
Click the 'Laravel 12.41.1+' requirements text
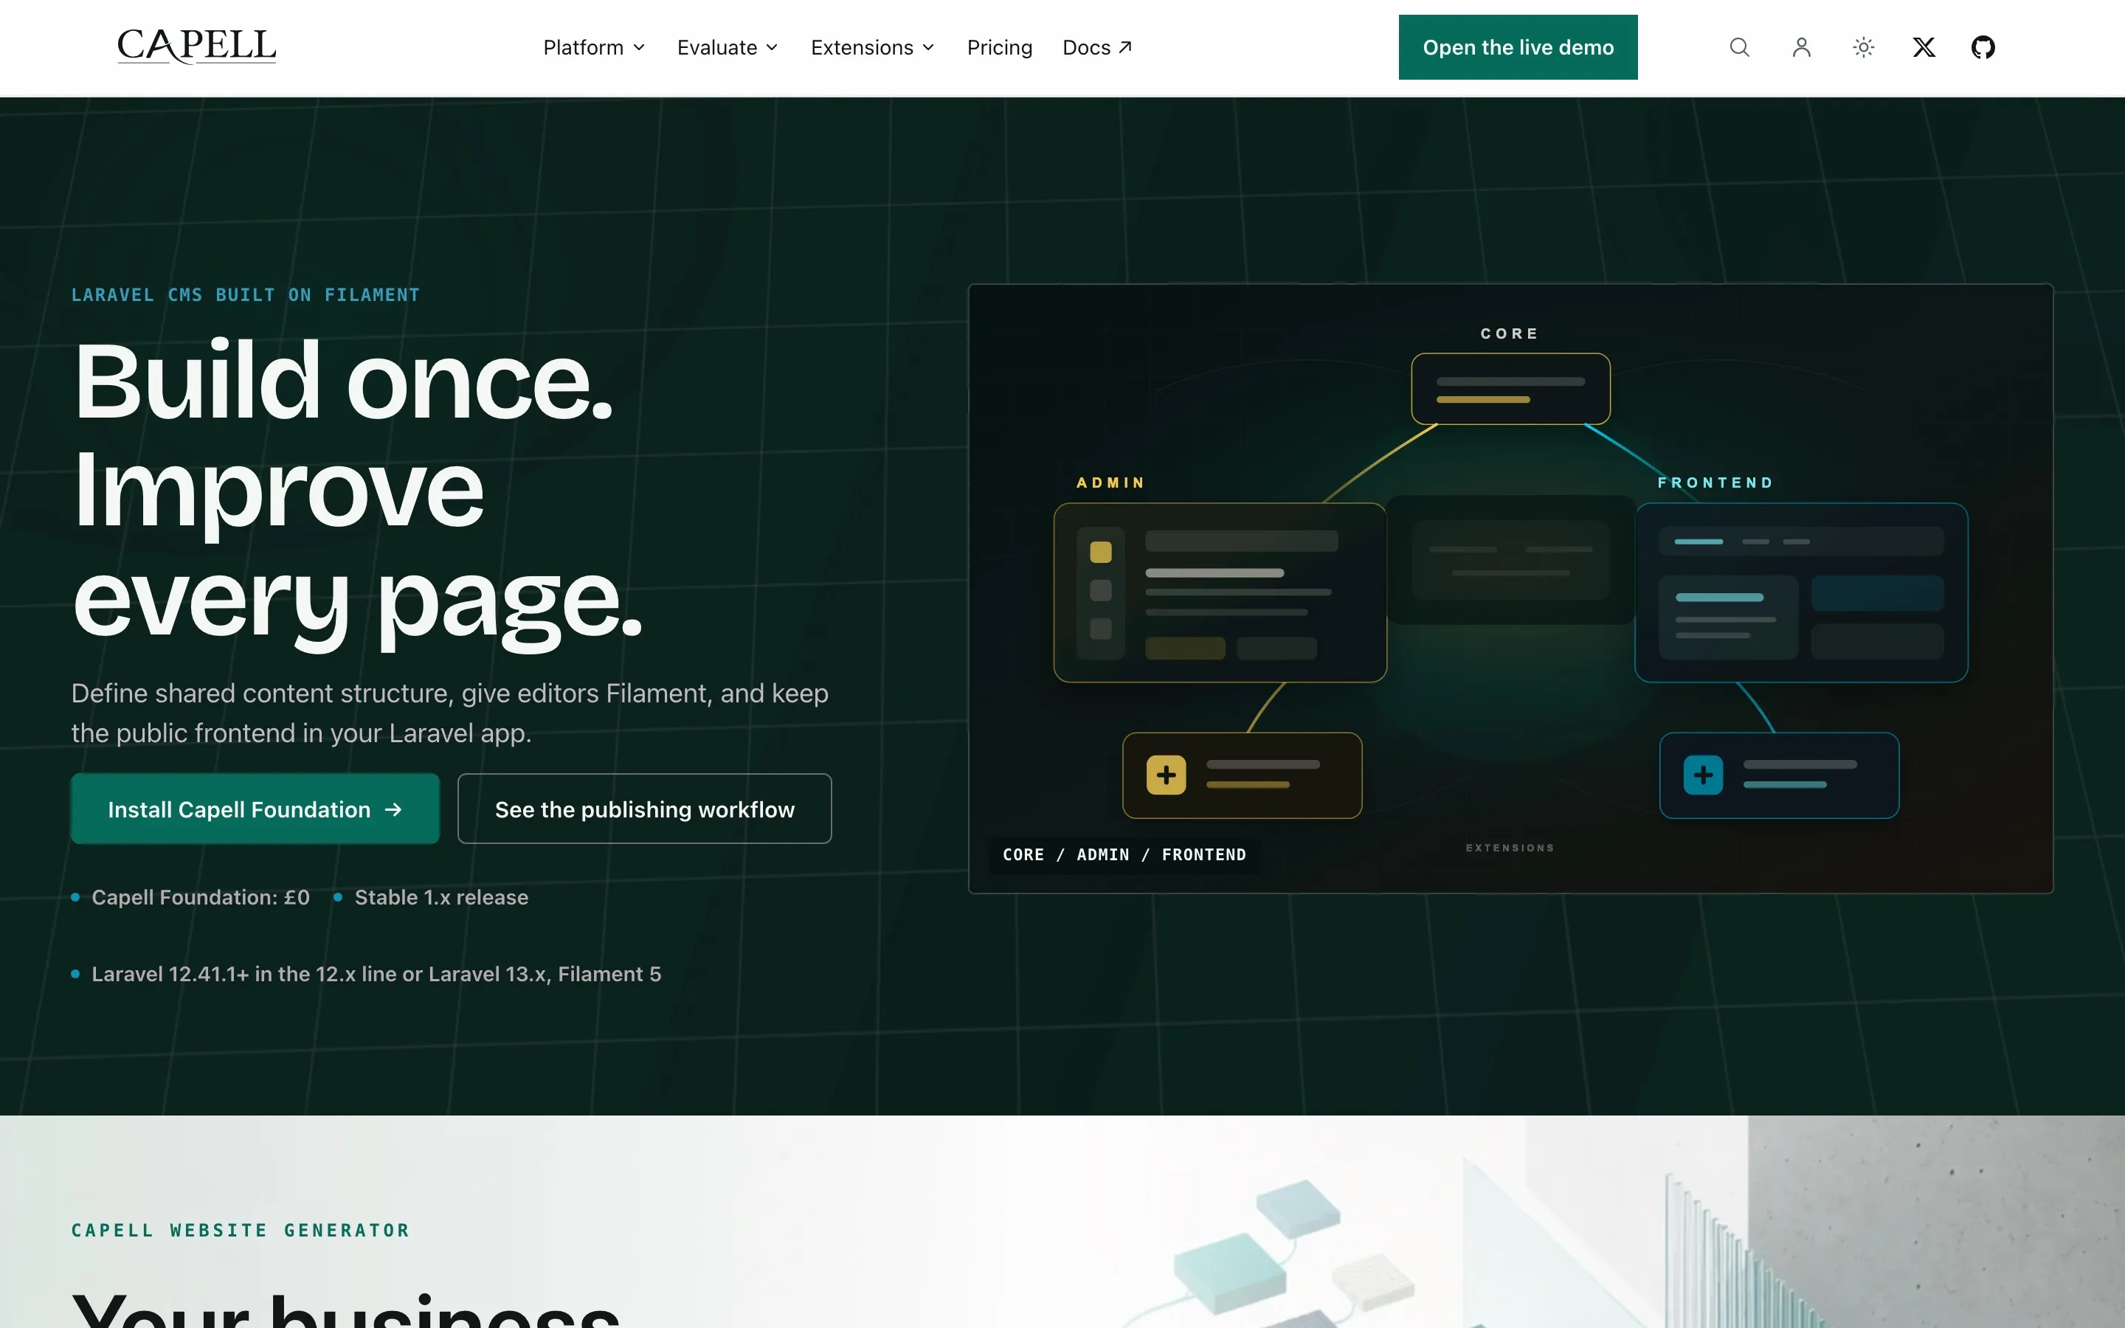376,974
